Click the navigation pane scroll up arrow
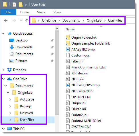139x136 pixels. tap(57, 28)
